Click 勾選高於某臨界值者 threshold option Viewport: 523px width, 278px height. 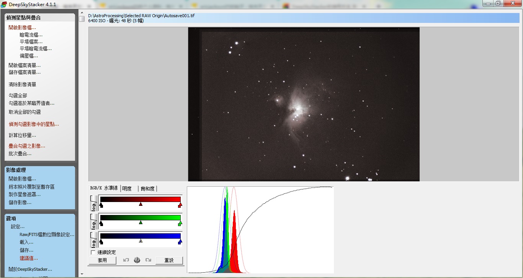click(31, 103)
